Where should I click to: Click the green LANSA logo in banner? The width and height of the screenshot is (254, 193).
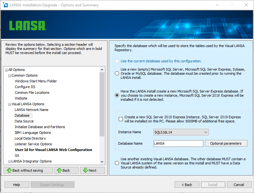[28, 26]
